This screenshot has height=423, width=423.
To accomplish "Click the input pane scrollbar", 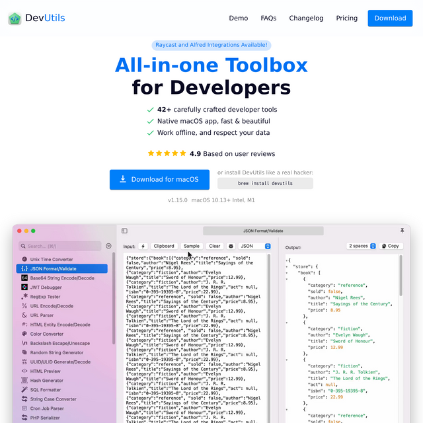I will pyautogui.click(x=269, y=338).
